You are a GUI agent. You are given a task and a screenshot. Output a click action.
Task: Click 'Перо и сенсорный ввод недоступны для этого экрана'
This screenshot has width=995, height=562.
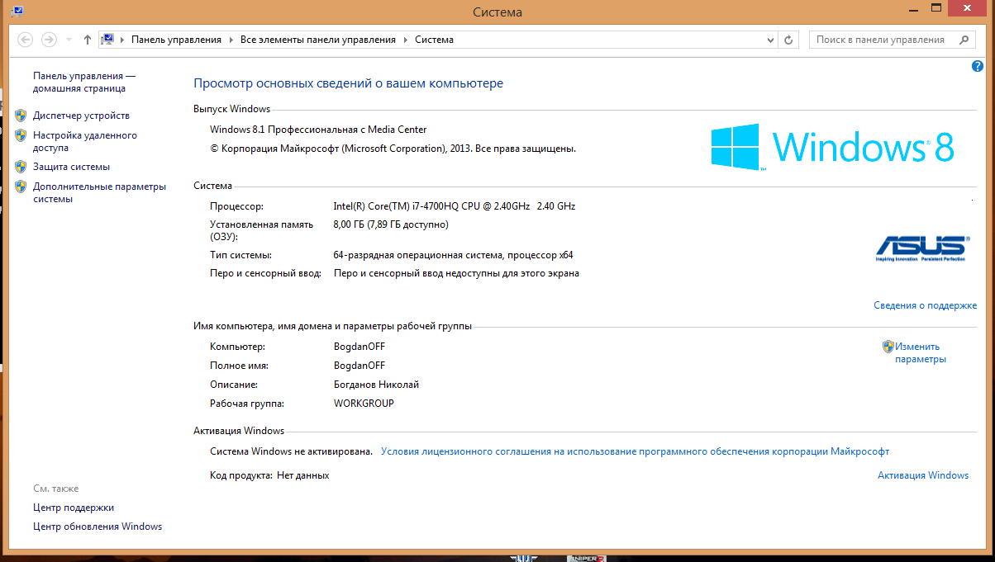click(x=456, y=273)
